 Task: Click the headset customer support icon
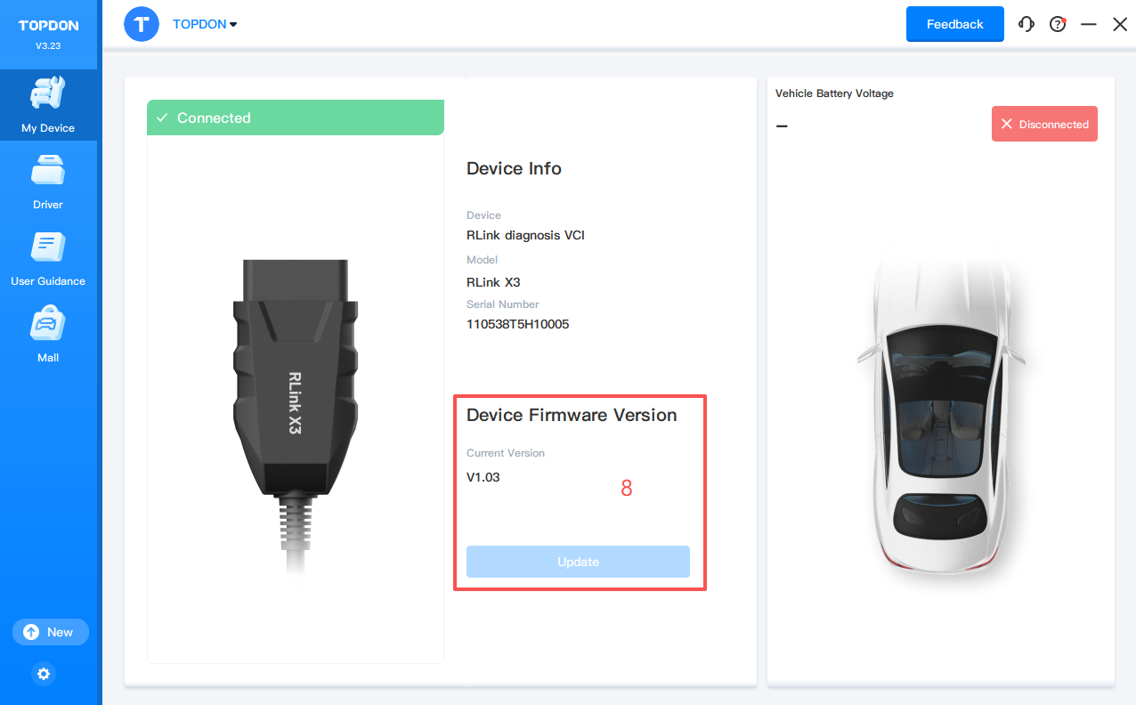coord(1026,24)
